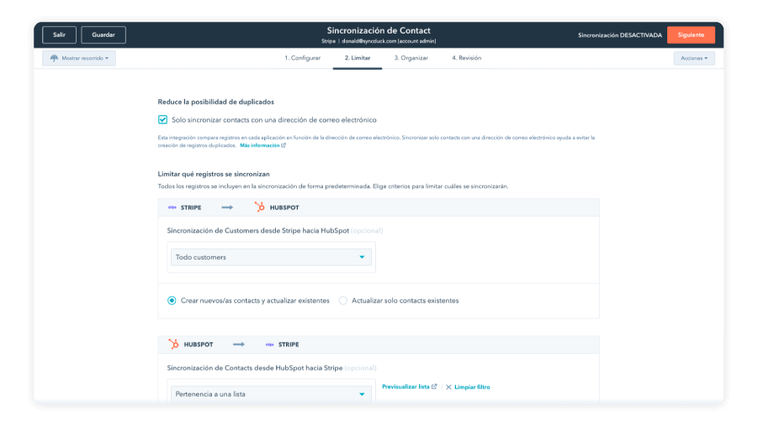Click external-link icon next to Previsualizar lista
The image size is (758, 426).
(434, 387)
